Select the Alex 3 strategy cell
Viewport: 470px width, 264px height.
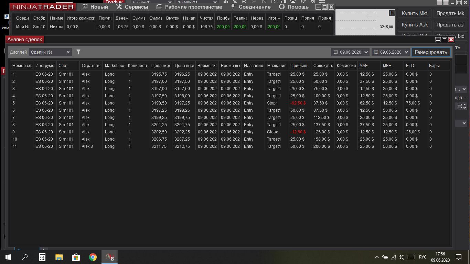click(91, 146)
